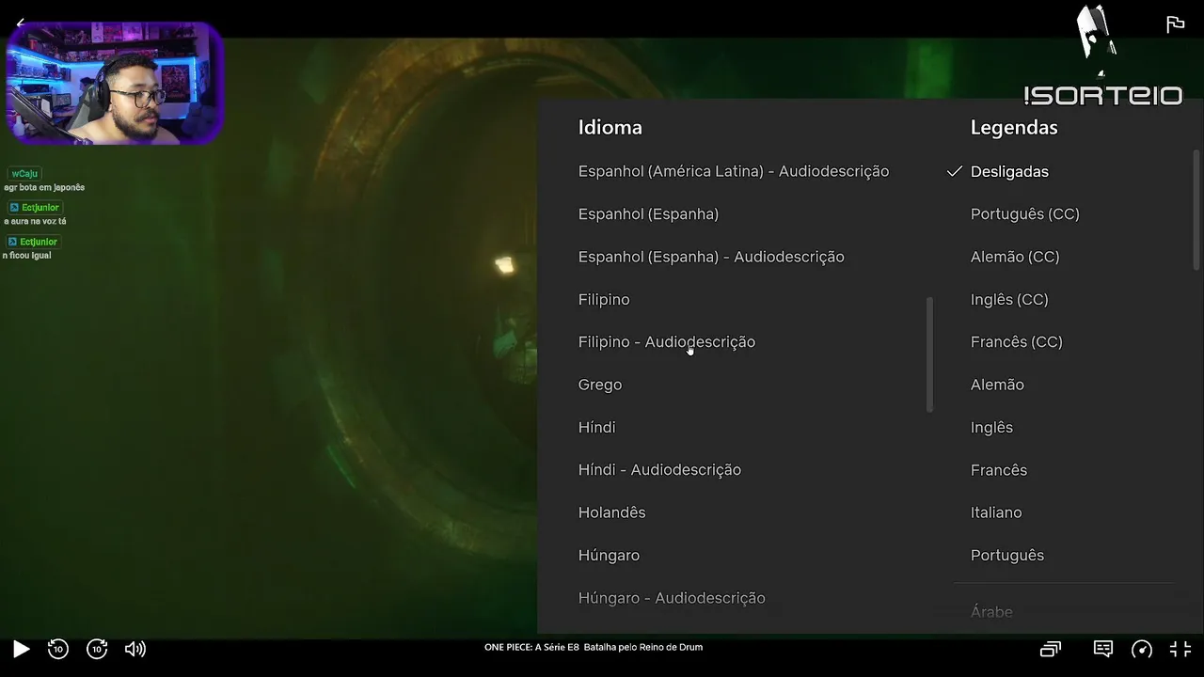Image resolution: width=1204 pixels, height=677 pixels.
Task: Enable Português (CC) subtitles
Action: click(1025, 214)
